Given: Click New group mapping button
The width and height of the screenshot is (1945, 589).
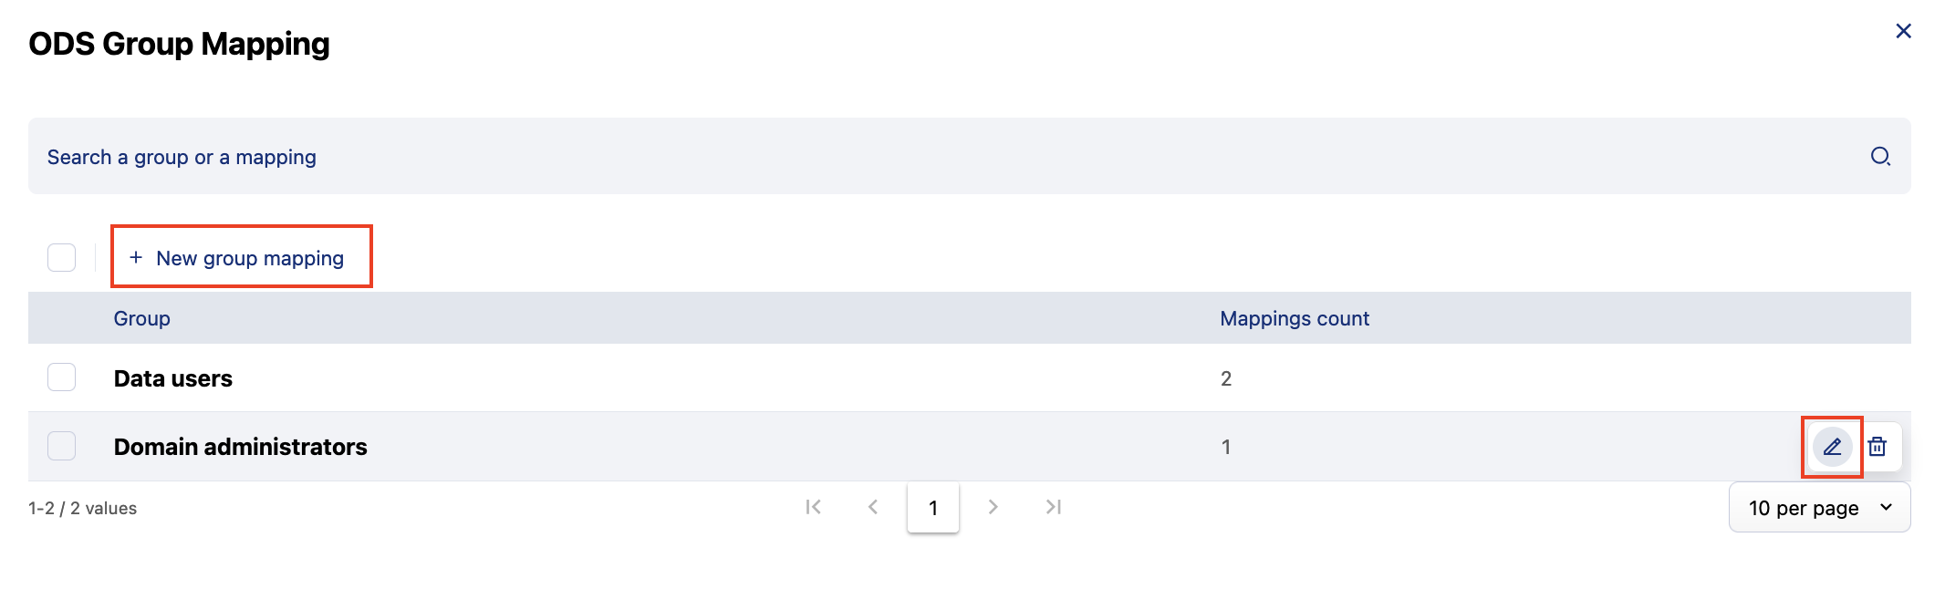Looking at the screenshot, I should [249, 258].
